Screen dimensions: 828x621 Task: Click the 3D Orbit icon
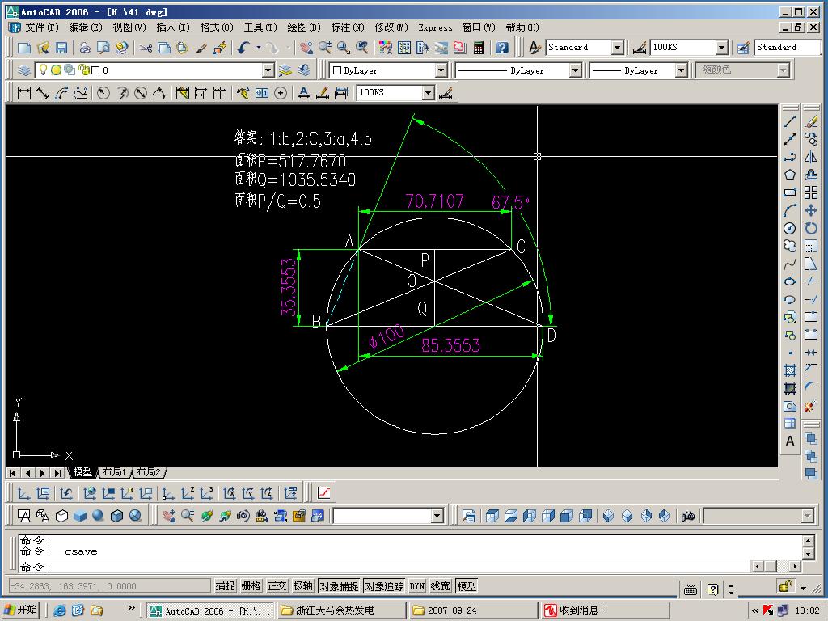[206, 515]
